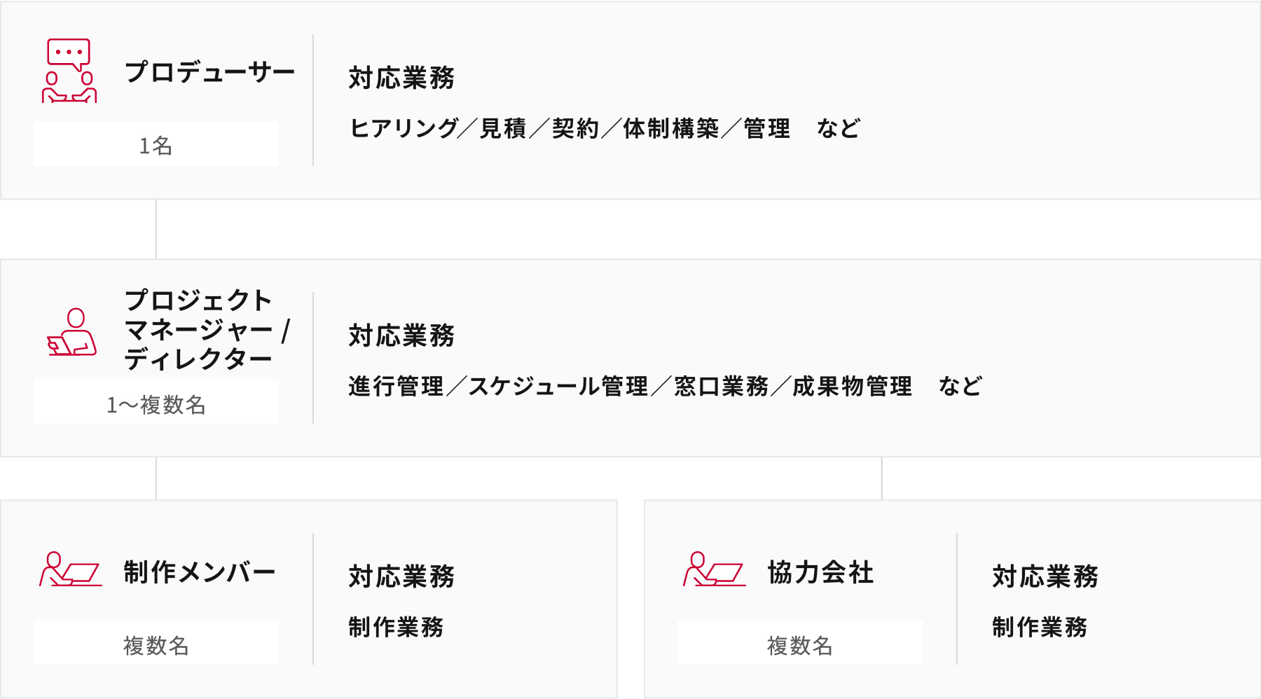This screenshot has width=1261, height=699.
Task: Click 対応業務 heading in the 制作メンバー card
Action: tap(401, 576)
